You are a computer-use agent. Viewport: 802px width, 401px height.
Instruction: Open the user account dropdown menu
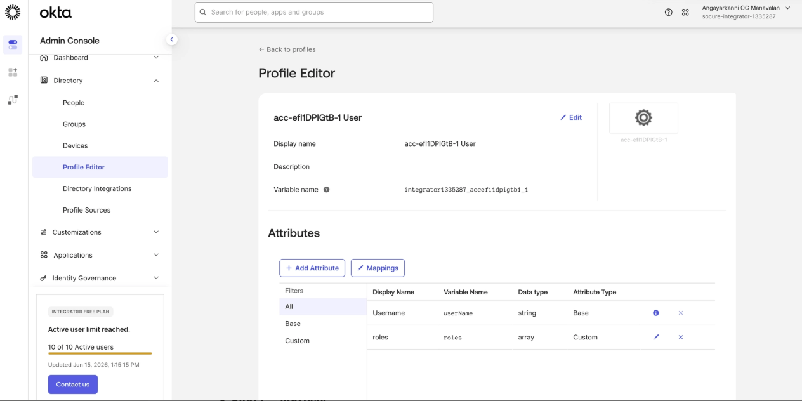[x=746, y=12]
